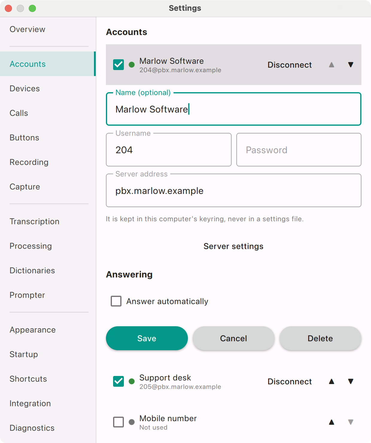This screenshot has width=371, height=443.
Task: Select the Support desk account name
Action: click(165, 378)
